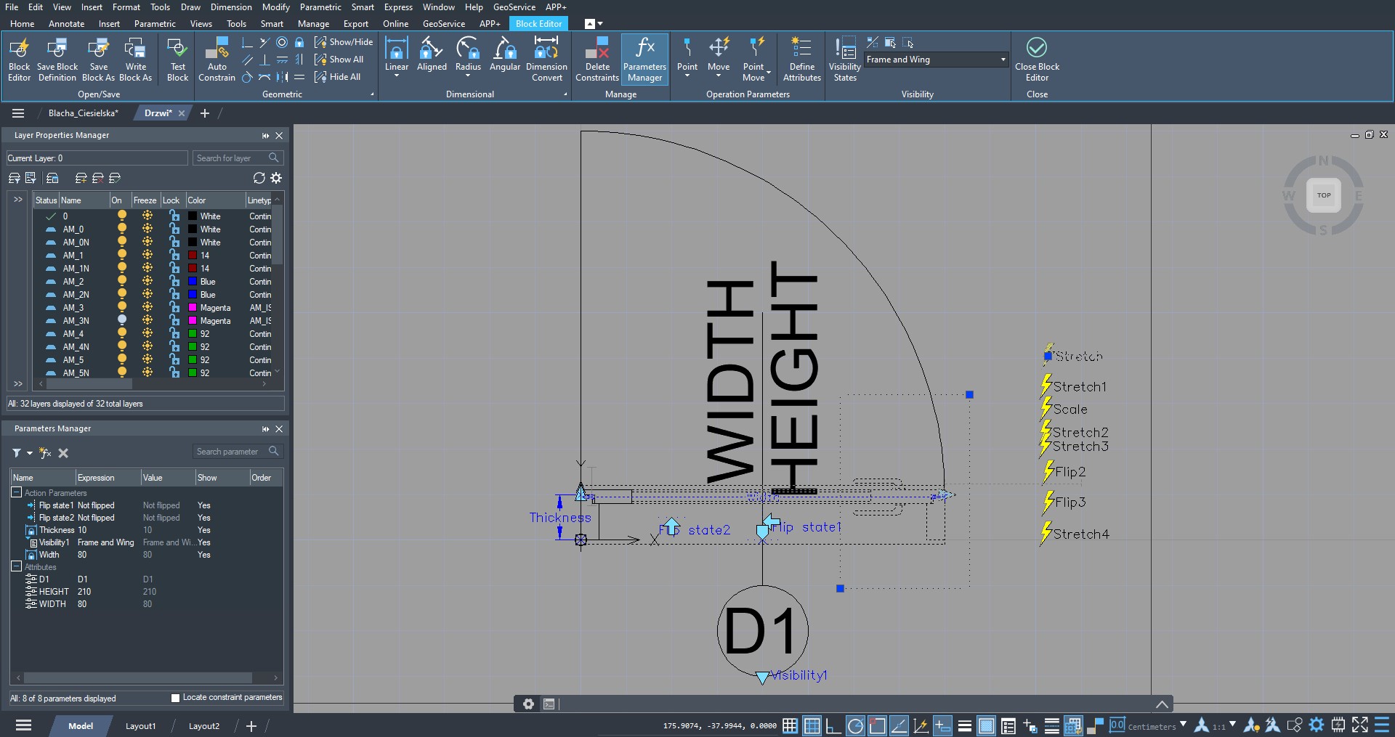Click the Search parameter field
Screen dimensions: 1395x737
238,452
